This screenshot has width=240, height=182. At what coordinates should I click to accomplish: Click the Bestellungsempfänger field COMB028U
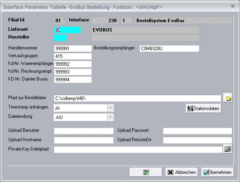[x=169, y=49]
